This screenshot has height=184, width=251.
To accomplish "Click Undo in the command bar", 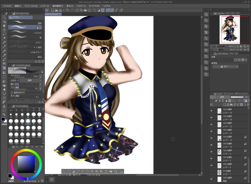I will (x=68, y=10).
